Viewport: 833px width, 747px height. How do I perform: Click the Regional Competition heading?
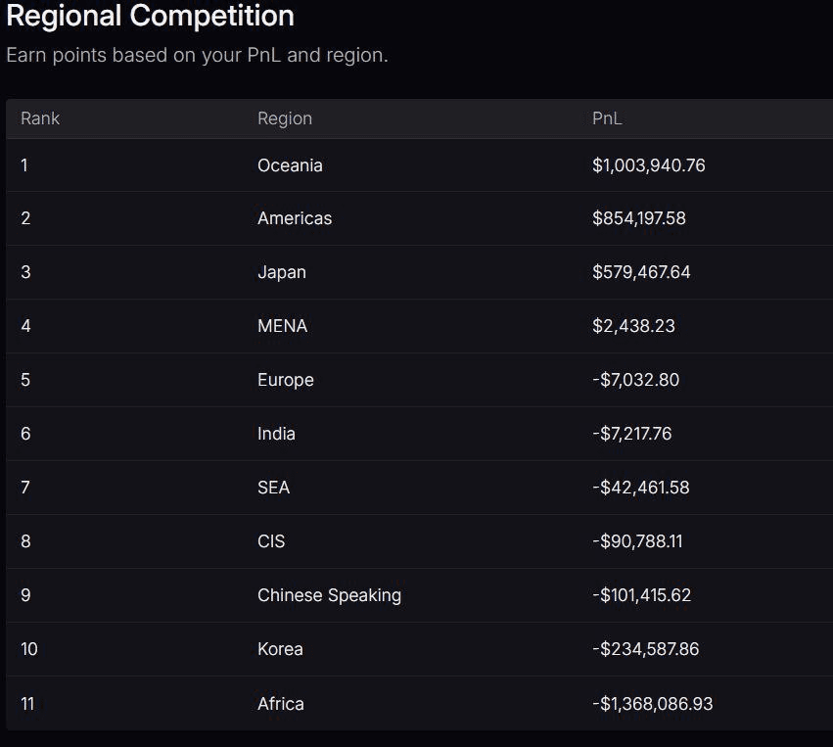(x=150, y=16)
